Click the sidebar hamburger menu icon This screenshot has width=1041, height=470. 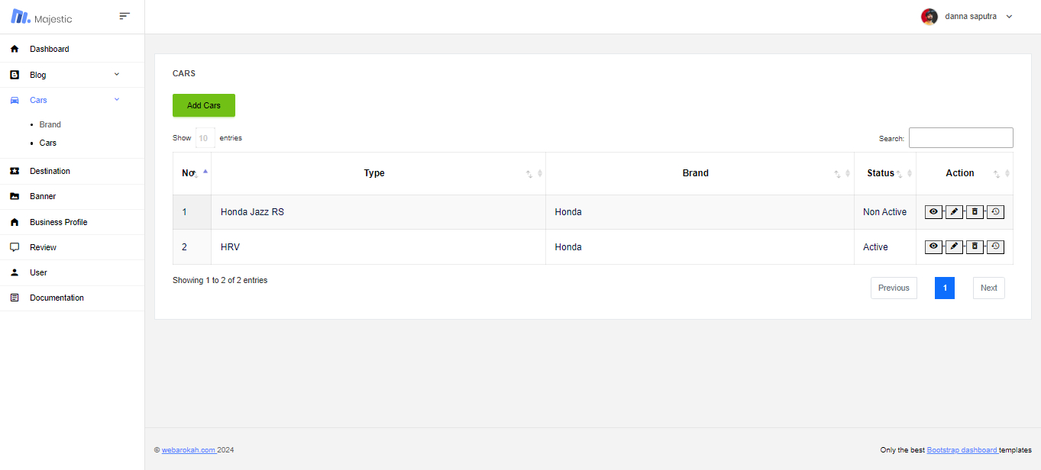click(x=124, y=16)
